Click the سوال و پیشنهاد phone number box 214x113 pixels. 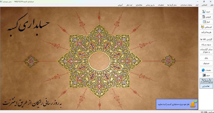point(206,81)
